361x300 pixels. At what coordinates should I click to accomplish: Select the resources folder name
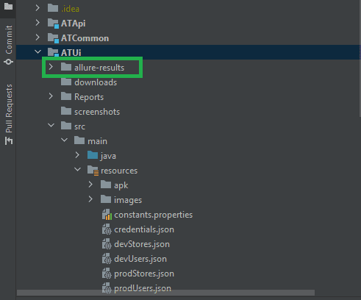coord(119,171)
